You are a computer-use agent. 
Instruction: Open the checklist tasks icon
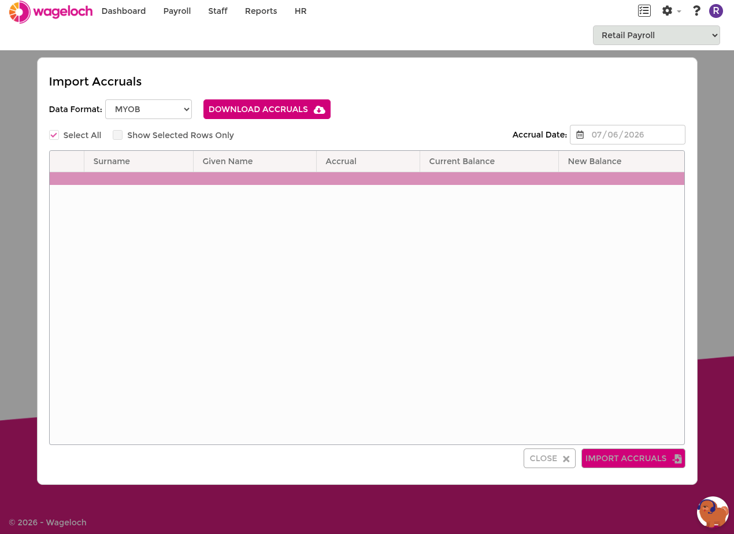pos(644,11)
